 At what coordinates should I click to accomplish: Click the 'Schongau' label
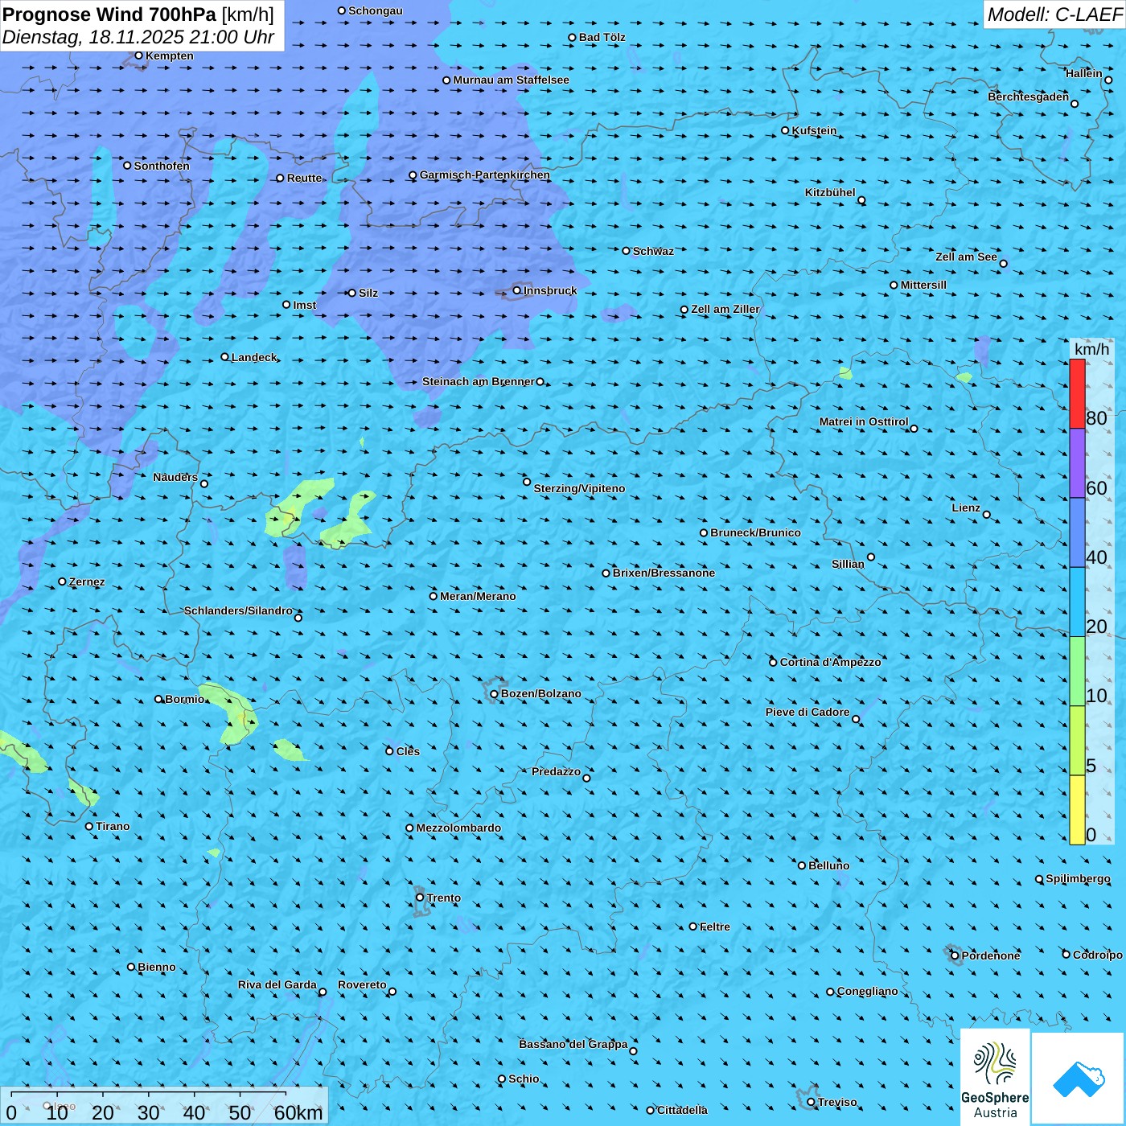(x=376, y=10)
